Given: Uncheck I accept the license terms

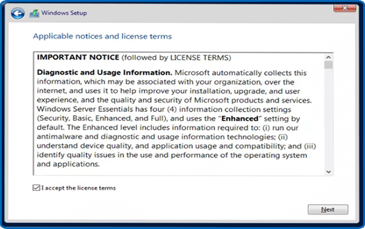Looking at the screenshot, I should 36,188.
